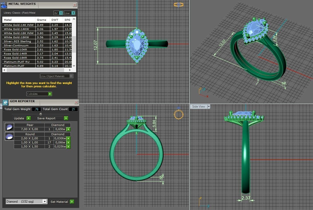
Task: Select the White Gold:14KW row
Action: point(37,29)
